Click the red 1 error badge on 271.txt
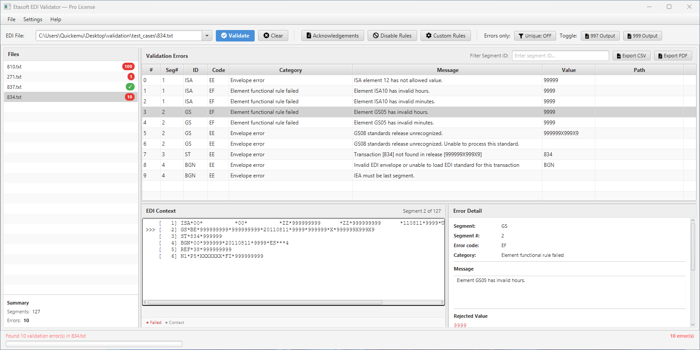This screenshot has height=350, width=700. click(x=131, y=77)
